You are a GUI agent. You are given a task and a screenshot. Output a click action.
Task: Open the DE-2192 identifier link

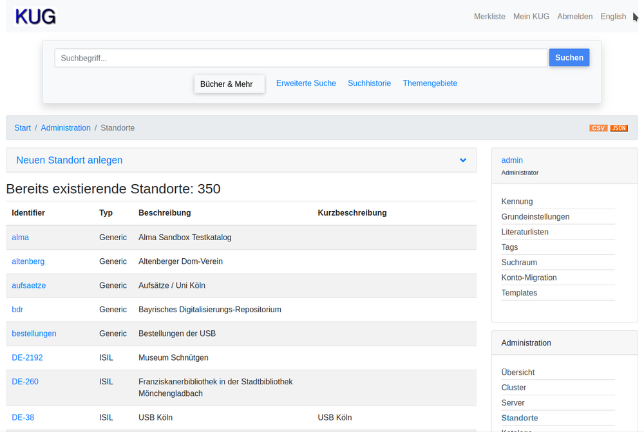[x=27, y=358]
